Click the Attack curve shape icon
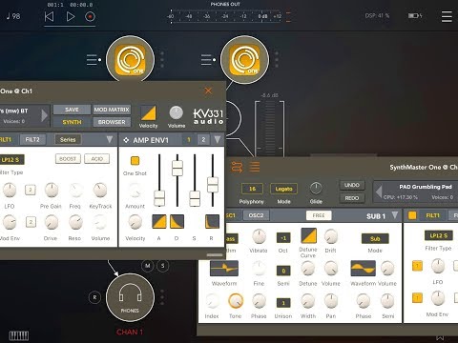Viewport: 458px width, 343px height. click(159, 222)
